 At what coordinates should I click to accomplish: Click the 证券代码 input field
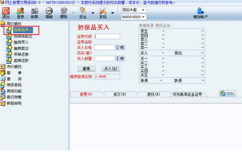[x=107, y=36]
